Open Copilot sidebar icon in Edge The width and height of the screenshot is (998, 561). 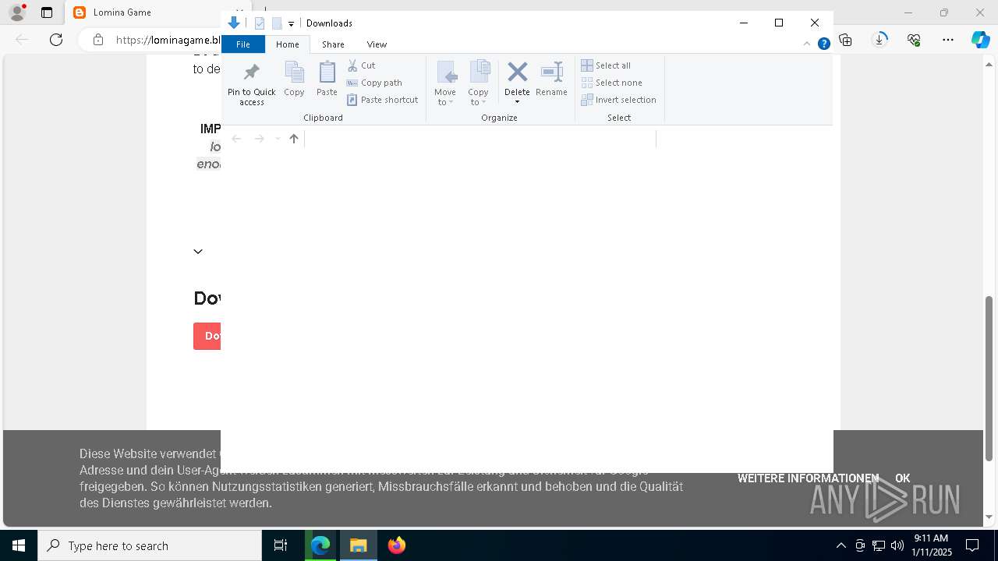coord(980,40)
